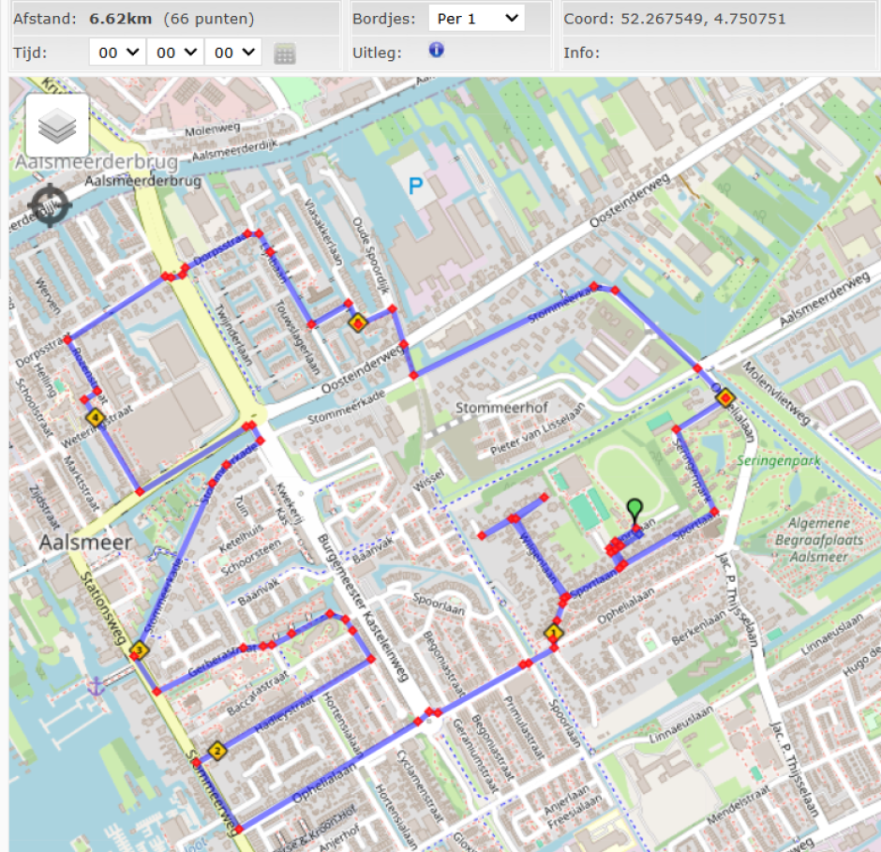Open the middle 00 minutes dropdown
Image resolution: width=881 pixels, height=852 pixels.
point(174,52)
